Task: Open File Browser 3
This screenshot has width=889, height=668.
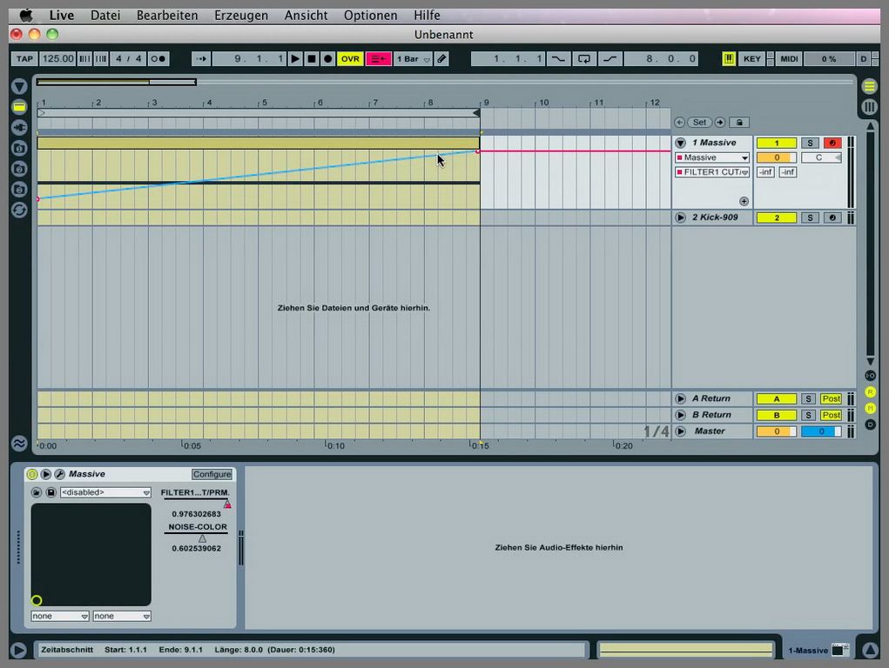Action: (19, 189)
